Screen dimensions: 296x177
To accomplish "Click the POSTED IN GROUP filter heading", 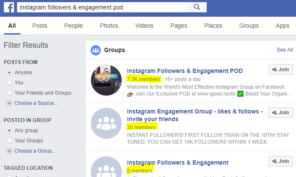I will pos(28,120).
